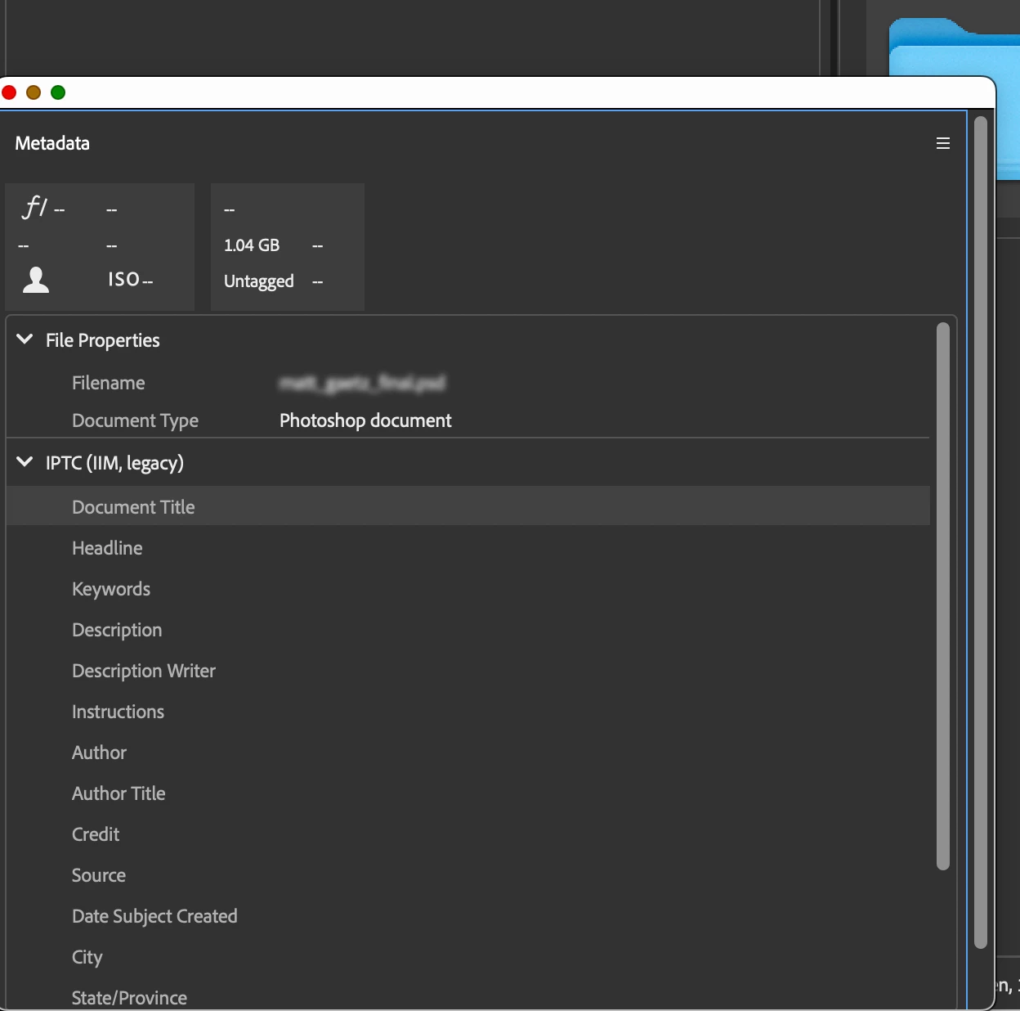Click the Date Subject Created row
Viewport: 1020px width, 1011px height.
[468, 916]
